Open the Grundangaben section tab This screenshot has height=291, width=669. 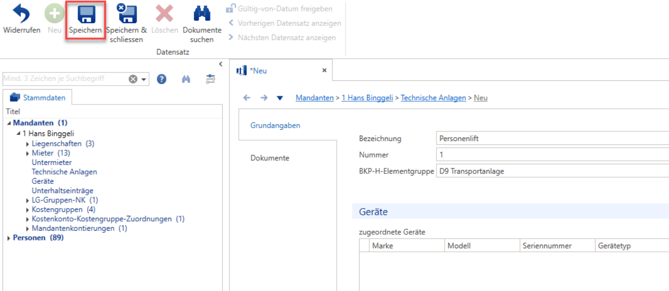pos(287,125)
